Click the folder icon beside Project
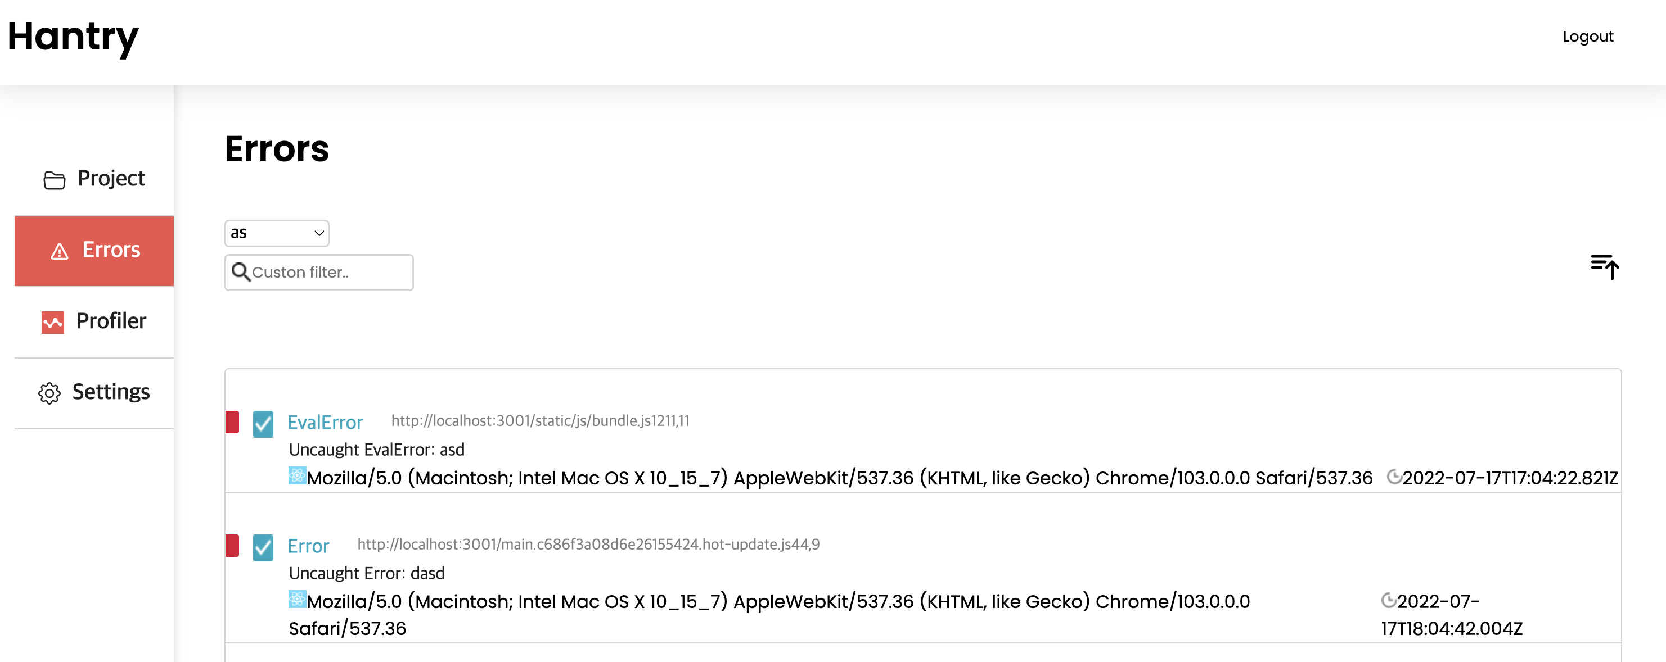Viewport: 1666px width, 662px height. pyautogui.click(x=55, y=180)
